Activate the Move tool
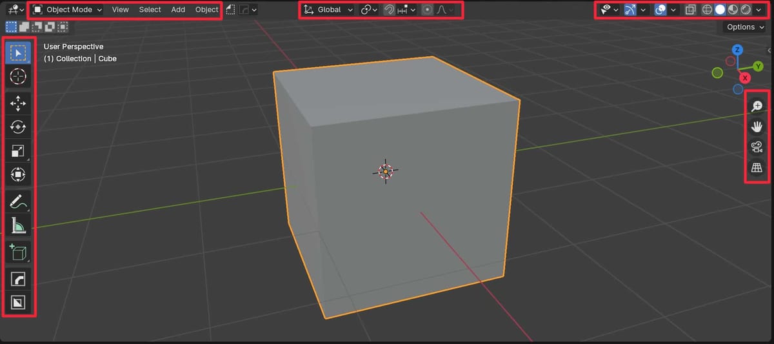Image resolution: width=774 pixels, height=344 pixels. [x=19, y=103]
